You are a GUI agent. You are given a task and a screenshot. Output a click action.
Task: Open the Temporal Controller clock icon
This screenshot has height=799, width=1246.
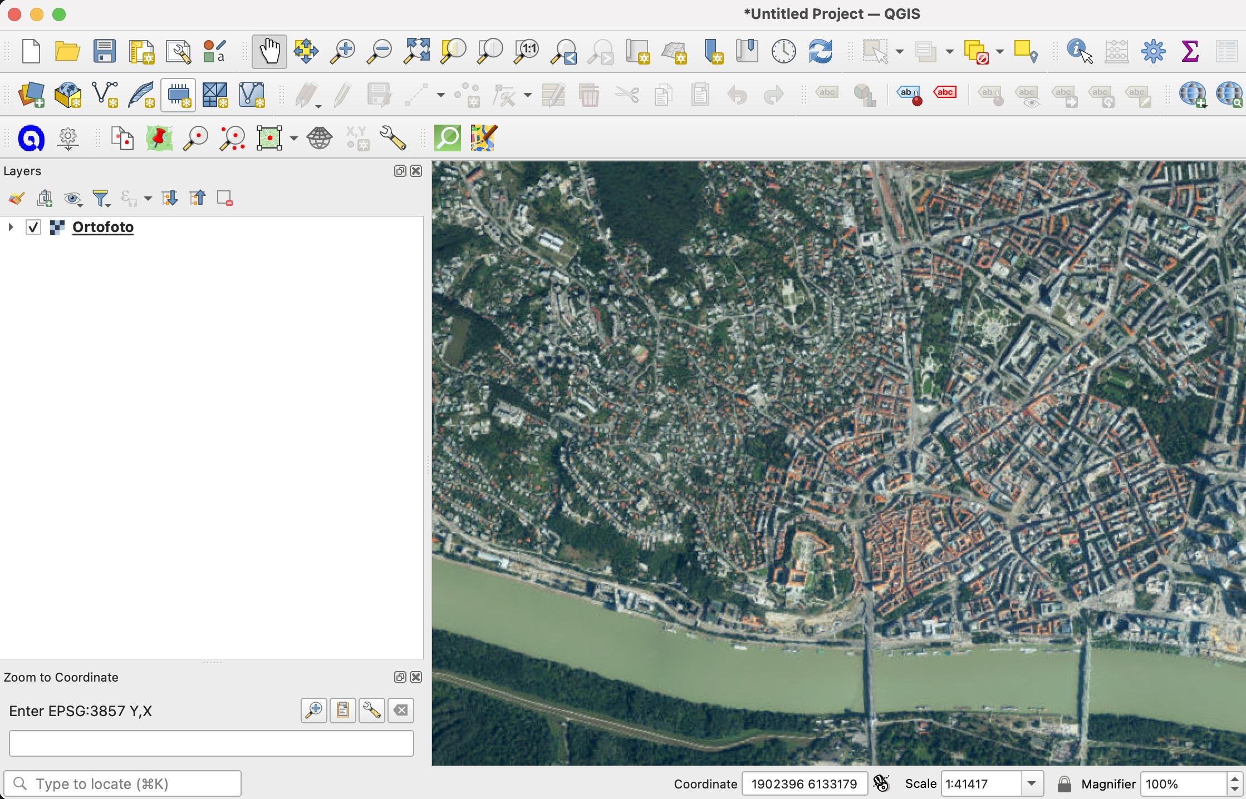[x=783, y=51]
